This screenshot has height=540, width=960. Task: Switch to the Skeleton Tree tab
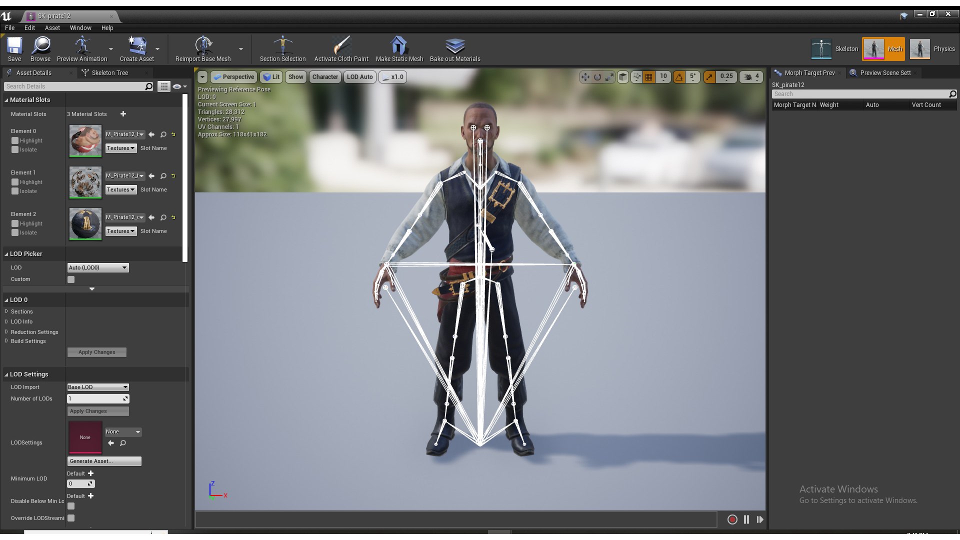[x=109, y=73]
